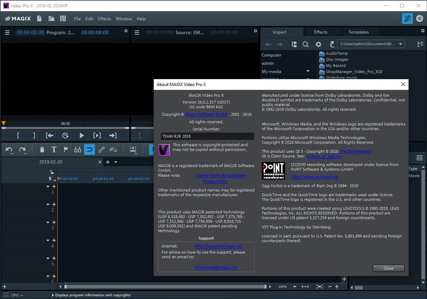Click the group objects chain icon
This screenshot has height=299, width=427.
click(102, 149)
